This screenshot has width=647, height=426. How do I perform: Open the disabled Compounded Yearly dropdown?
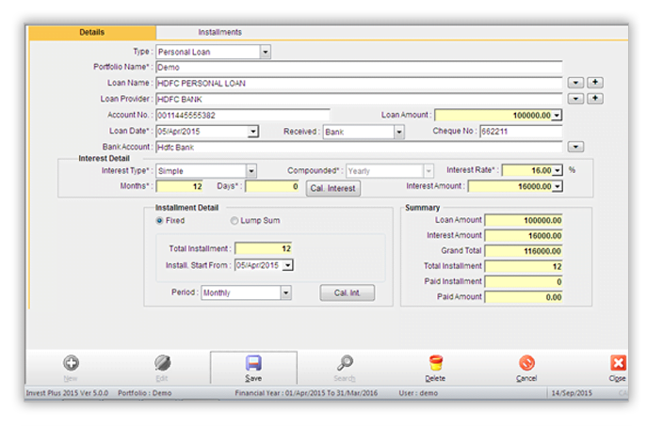pyautogui.click(x=429, y=170)
